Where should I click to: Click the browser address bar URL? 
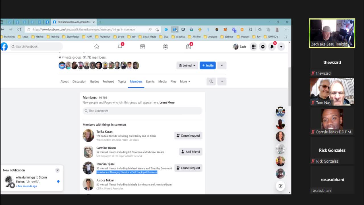[x=84, y=30]
